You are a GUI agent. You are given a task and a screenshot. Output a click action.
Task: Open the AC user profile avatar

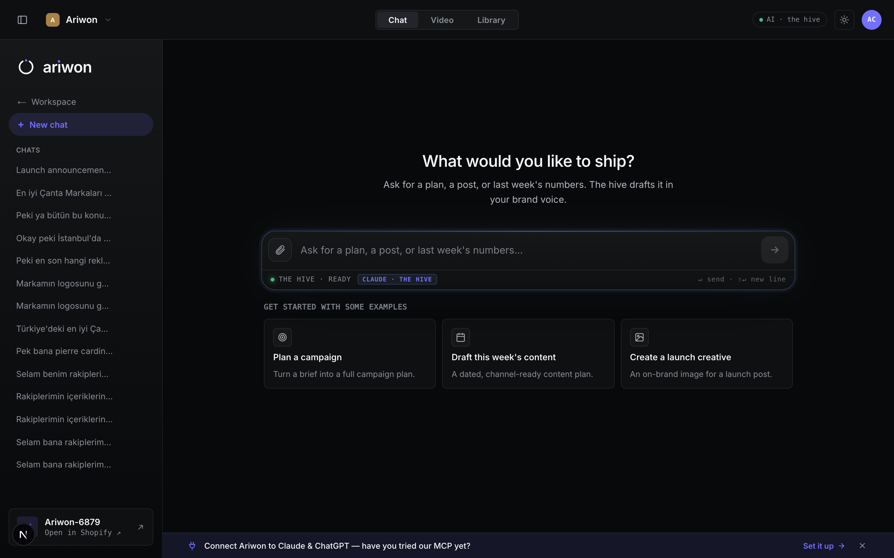(871, 20)
